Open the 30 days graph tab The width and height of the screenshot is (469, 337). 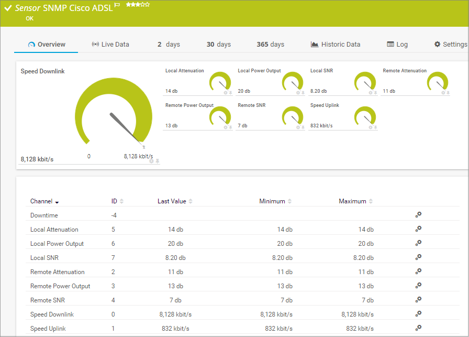218,45
